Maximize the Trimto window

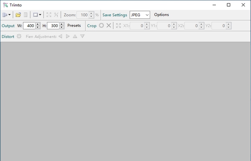pos(228,5)
